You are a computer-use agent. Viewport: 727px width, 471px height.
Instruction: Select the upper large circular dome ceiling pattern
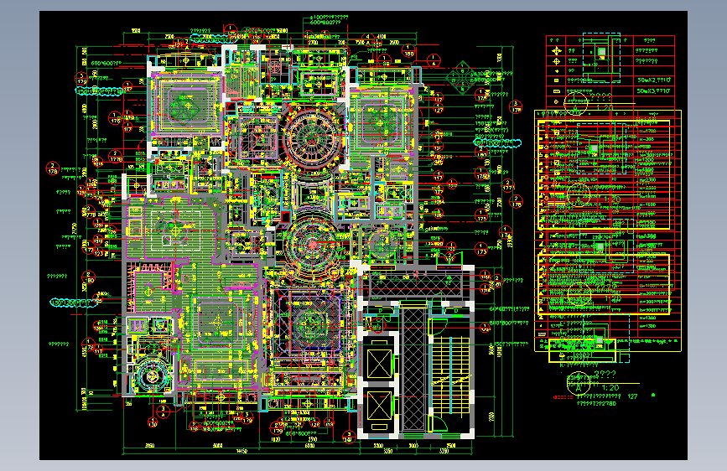pos(312,137)
